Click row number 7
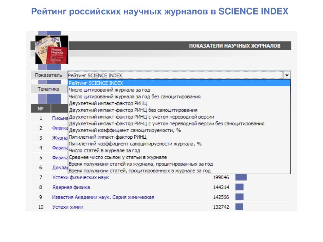 coord(41,177)
